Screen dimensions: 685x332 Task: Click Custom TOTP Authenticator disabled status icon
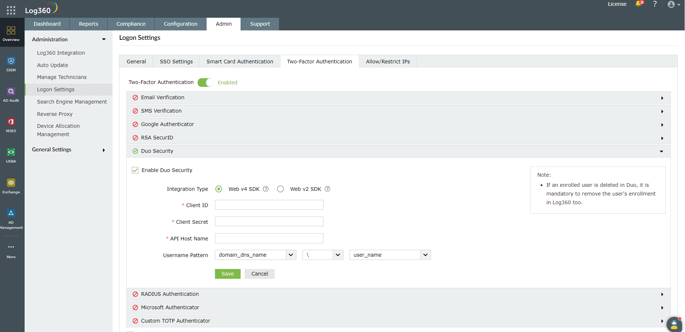135,321
